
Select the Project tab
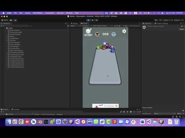[x=5, y=109]
